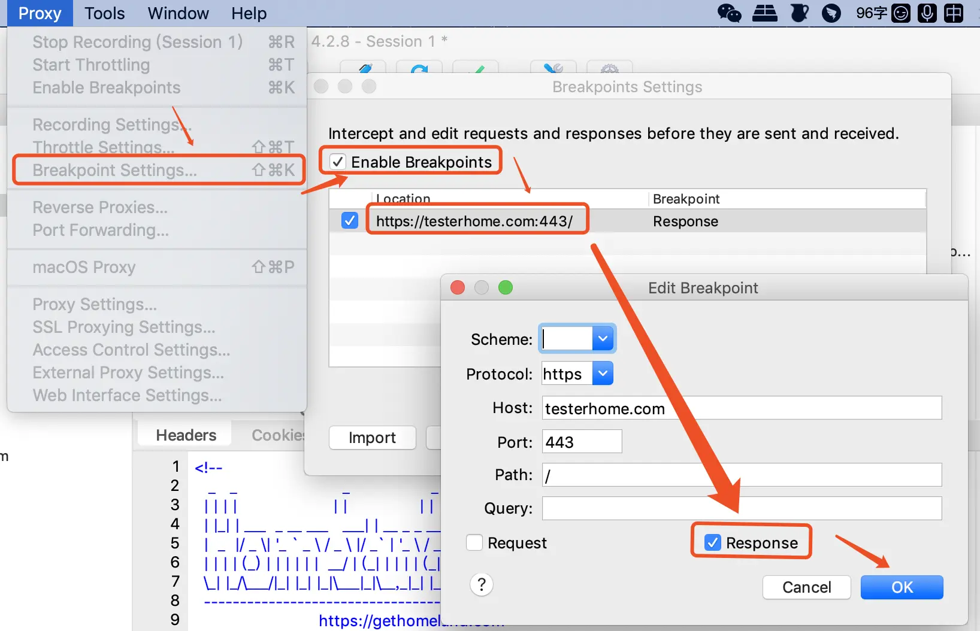Click the wrench tools icon in Charles toolbar

[x=553, y=68]
